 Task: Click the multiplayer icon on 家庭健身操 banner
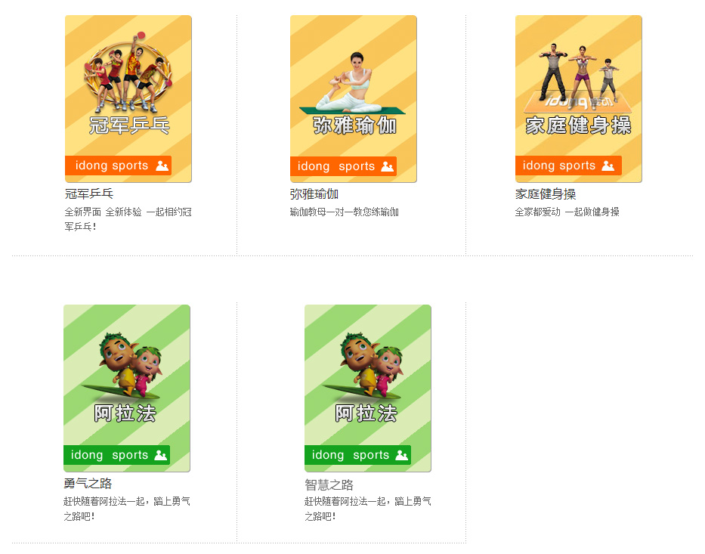608,166
